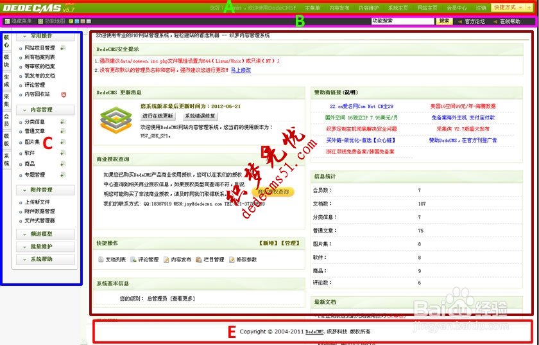Open 所有档案列表 in the side menu
The width and height of the screenshot is (539, 345).
click(x=40, y=57)
